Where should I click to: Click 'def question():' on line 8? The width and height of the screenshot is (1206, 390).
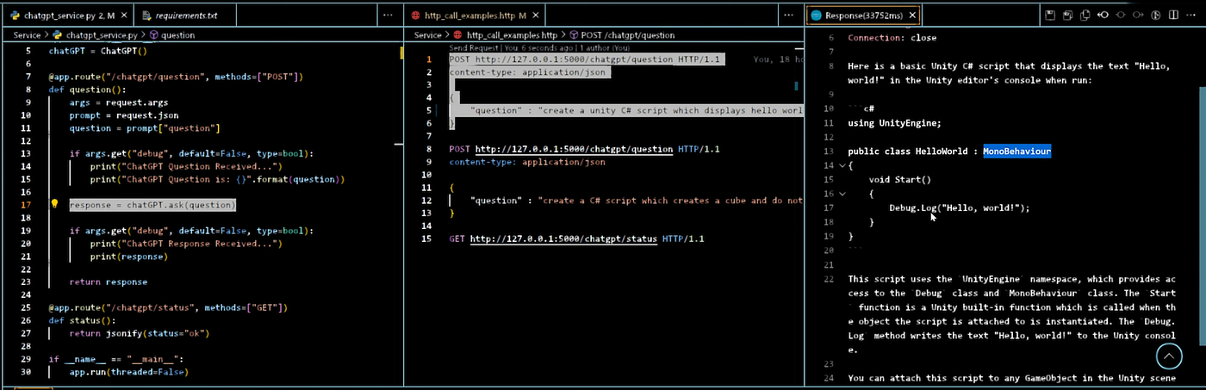(x=87, y=90)
